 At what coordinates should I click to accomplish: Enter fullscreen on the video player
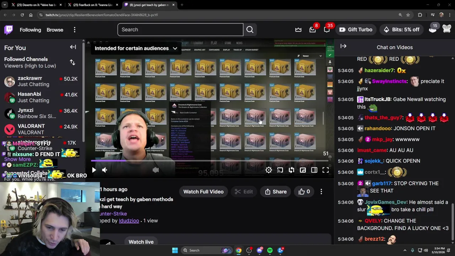click(326, 170)
